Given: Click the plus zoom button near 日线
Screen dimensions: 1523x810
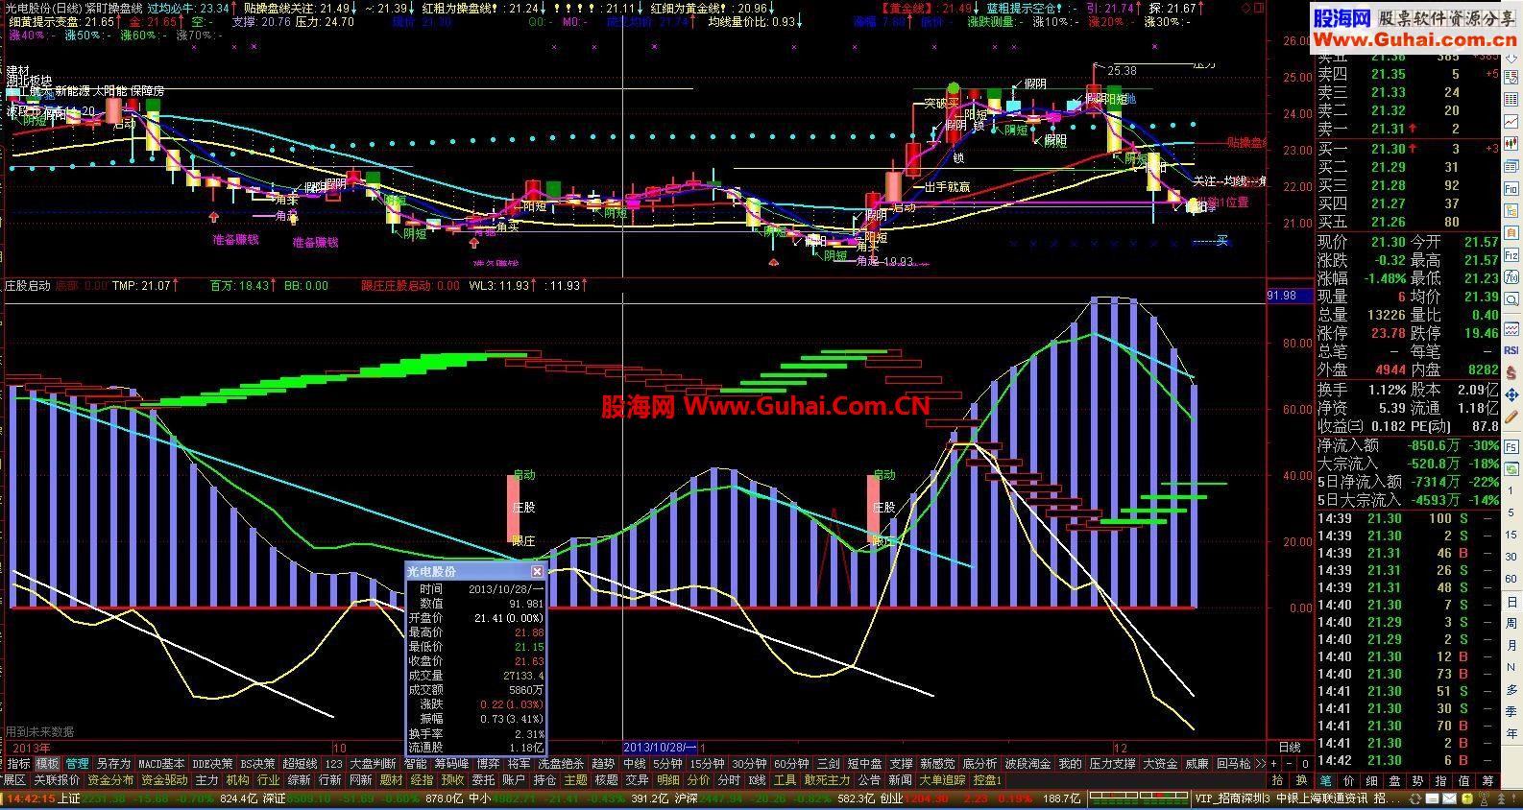Looking at the screenshot, I should pos(1274,764).
